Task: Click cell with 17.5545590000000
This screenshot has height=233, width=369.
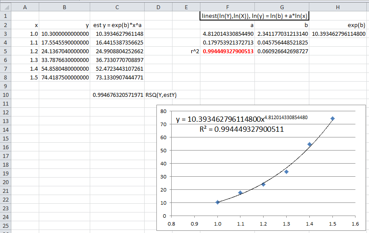Action: (64, 42)
